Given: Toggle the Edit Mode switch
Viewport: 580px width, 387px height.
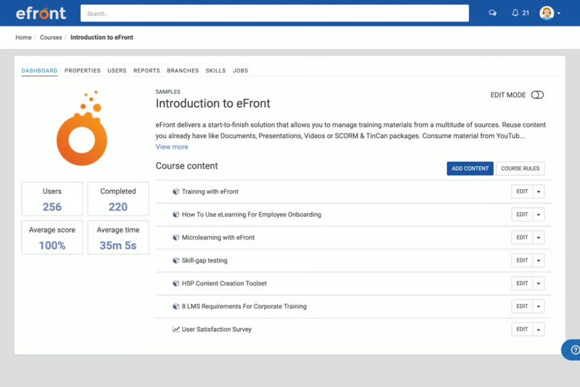Looking at the screenshot, I should 537,95.
